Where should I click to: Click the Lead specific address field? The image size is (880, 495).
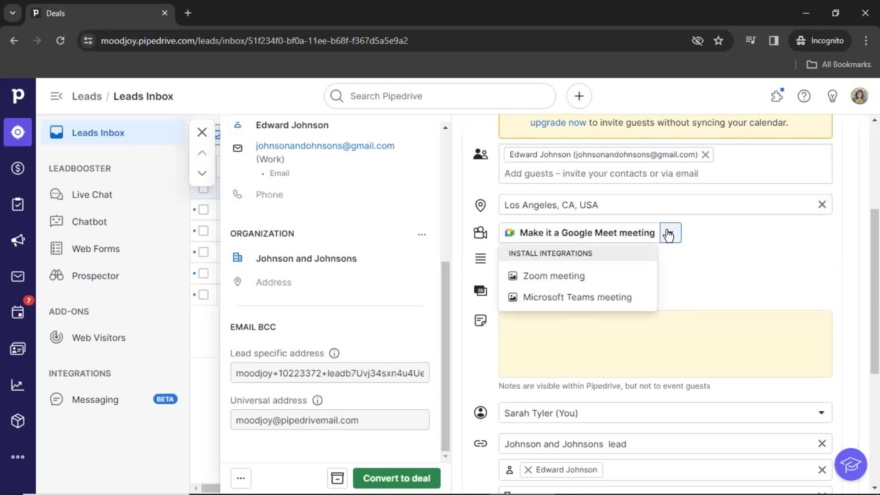point(330,373)
